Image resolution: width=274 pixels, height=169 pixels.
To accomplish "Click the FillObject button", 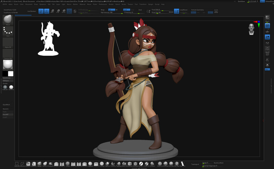I will click(x=8, y=81).
